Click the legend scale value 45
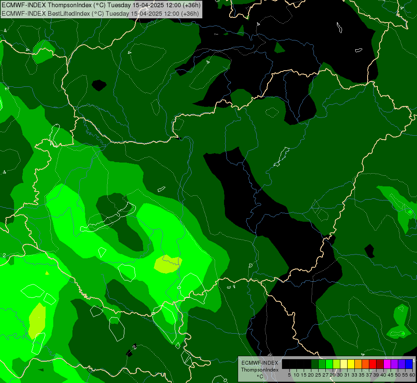Image resolution: width=417 pixels, height=383 pixels. pos(391,375)
